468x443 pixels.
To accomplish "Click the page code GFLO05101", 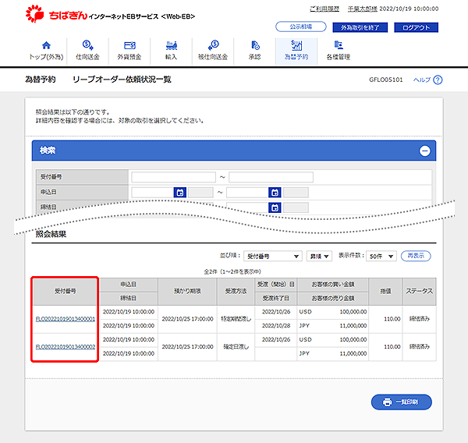I will pos(385,80).
